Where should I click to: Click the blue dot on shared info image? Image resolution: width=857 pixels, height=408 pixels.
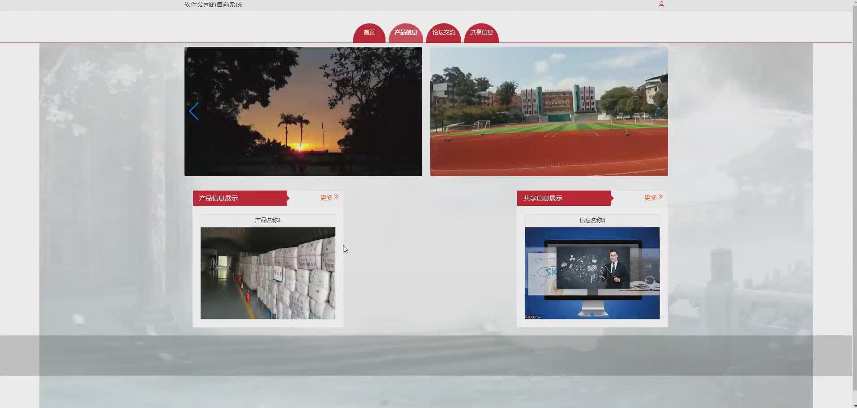(592, 314)
